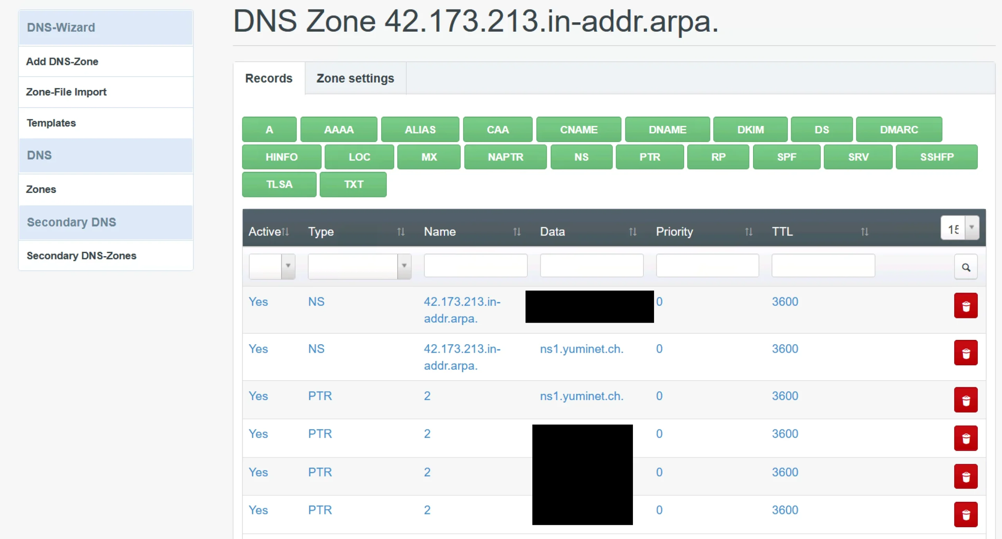This screenshot has height=539, width=1002.
Task: Delete the PTR record pointing to ns1.yuminet.ch.
Action: tap(965, 400)
